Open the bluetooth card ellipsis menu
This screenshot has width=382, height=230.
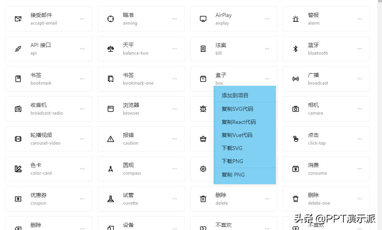click(360, 49)
